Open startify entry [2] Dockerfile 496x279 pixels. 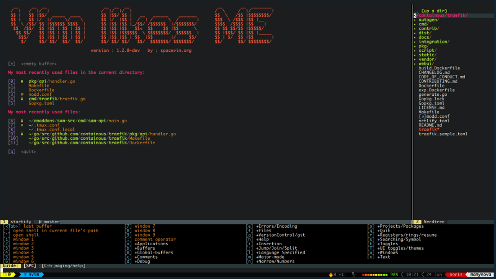tap(42, 90)
